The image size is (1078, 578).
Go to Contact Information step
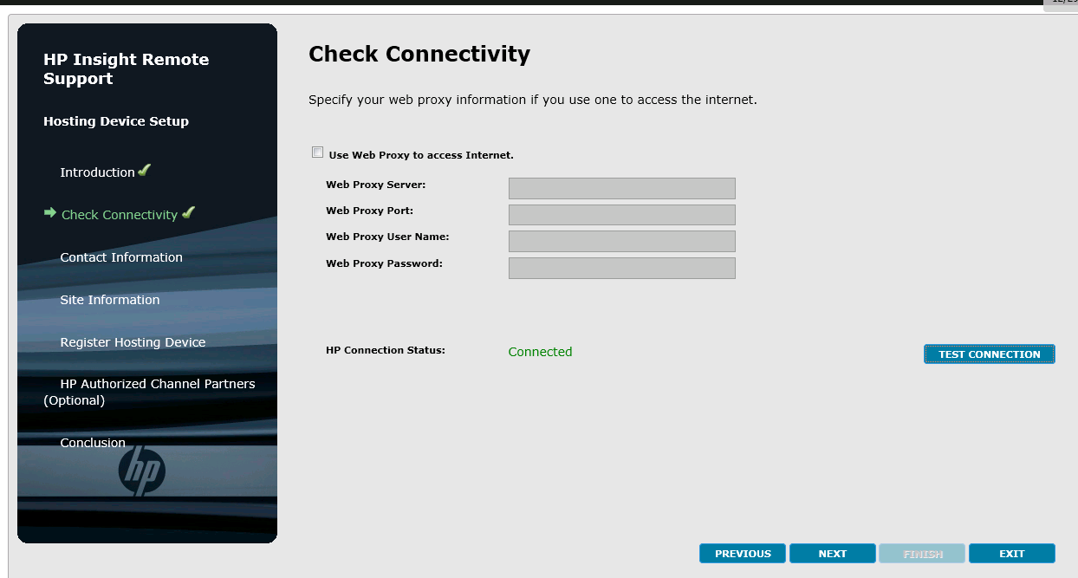[121, 257]
